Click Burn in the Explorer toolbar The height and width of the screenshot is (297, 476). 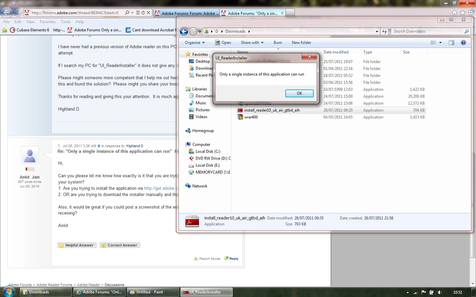(x=278, y=43)
